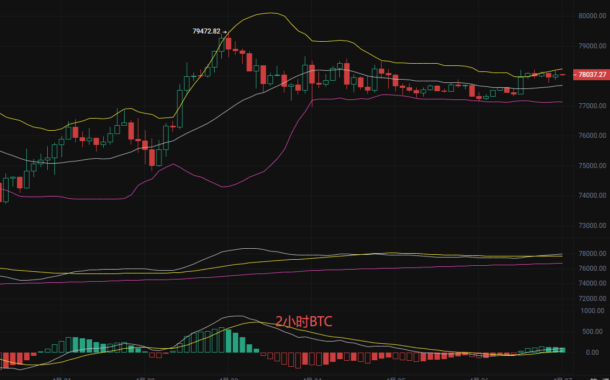Screen dimensions: 610x380
Task: Select the 500.00 MACD axis label
Action: (594, 332)
